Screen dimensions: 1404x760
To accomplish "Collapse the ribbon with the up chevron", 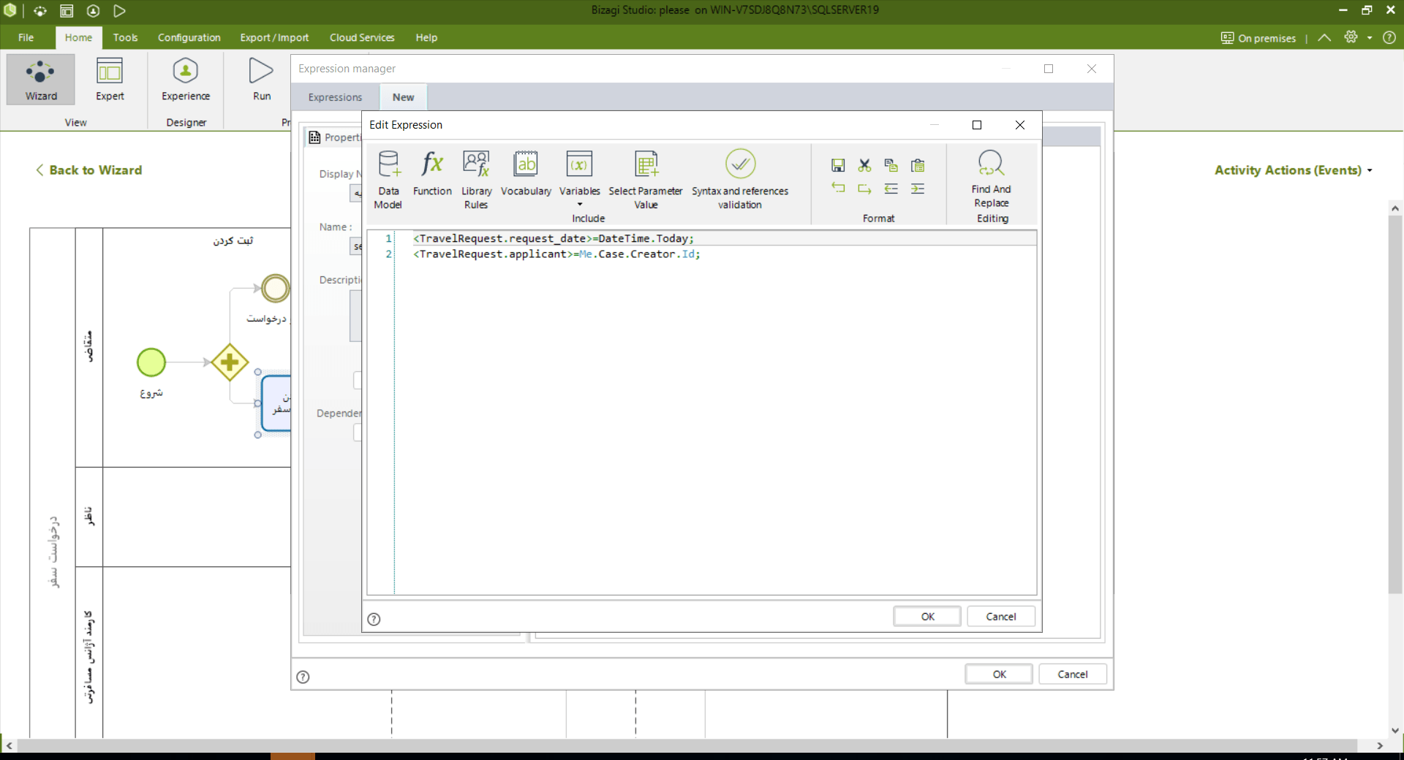I will point(1324,38).
